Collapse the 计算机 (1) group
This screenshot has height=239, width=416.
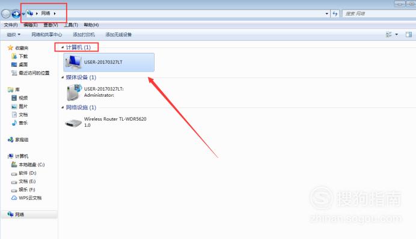pos(63,47)
